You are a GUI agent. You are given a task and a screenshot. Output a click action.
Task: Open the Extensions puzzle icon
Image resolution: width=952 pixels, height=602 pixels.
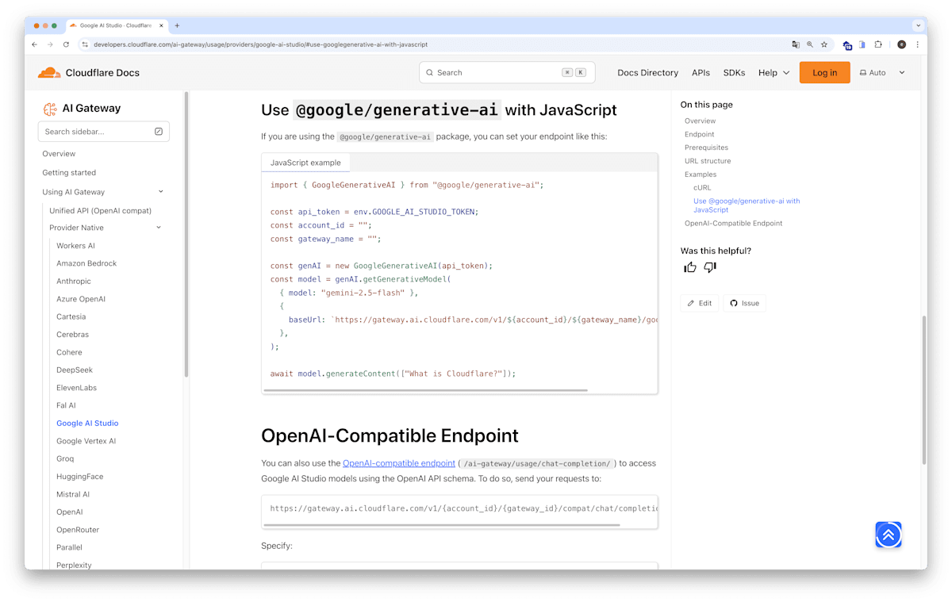point(878,44)
